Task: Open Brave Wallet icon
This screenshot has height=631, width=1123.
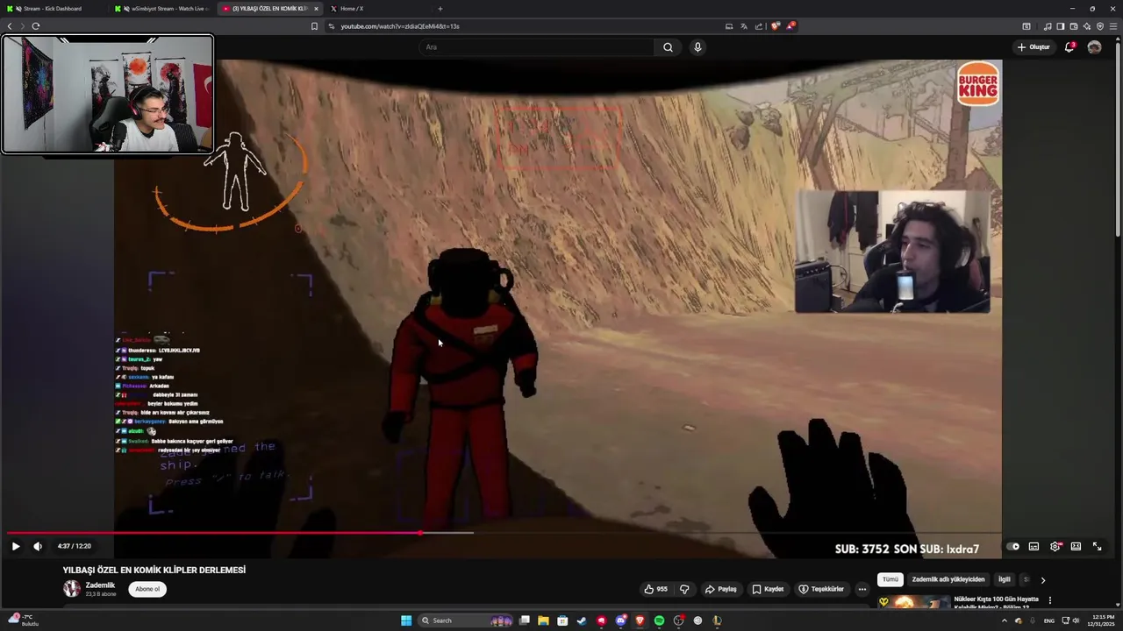Action: 1073,26
